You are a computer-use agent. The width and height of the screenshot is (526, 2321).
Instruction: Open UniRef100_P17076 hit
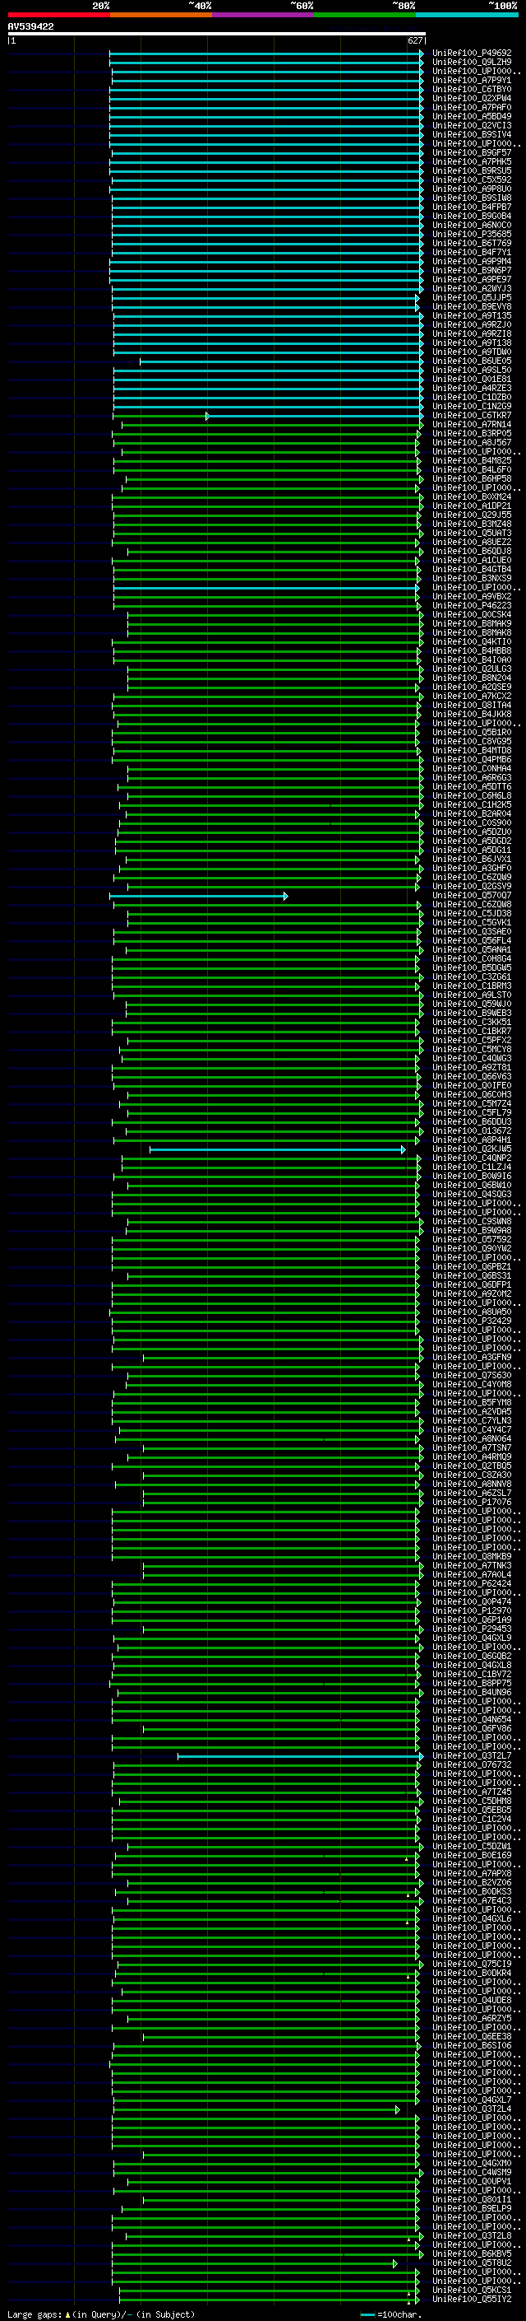click(472, 1502)
